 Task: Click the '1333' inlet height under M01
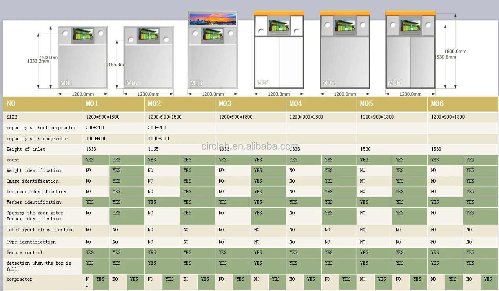pos(91,149)
